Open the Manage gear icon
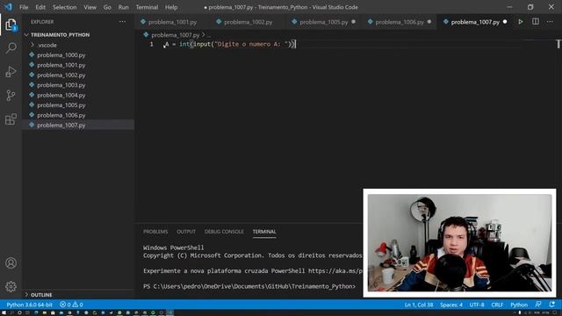Image resolution: width=562 pixels, height=316 pixels. [x=11, y=286]
